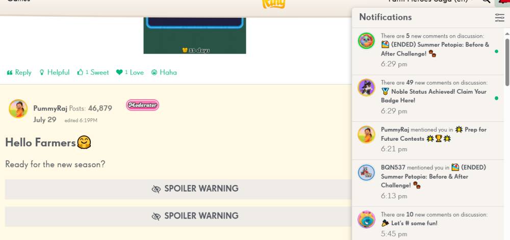The width and height of the screenshot is (510, 240).
Task: Mark the post as Helpful
Action: pyautogui.click(x=55, y=72)
